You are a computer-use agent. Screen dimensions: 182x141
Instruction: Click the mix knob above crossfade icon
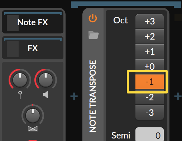tap(33, 115)
